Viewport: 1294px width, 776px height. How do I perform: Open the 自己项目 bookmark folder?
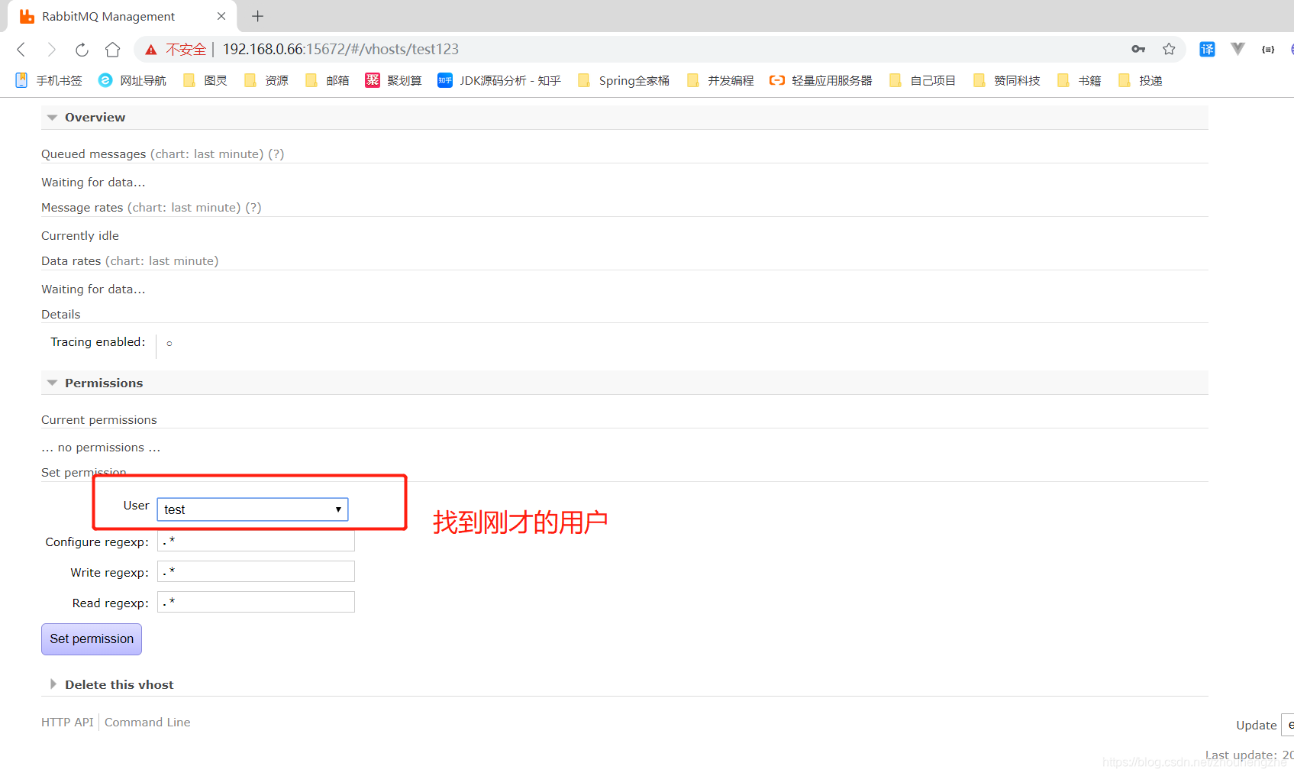pyautogui.click(x=922, y=80)
